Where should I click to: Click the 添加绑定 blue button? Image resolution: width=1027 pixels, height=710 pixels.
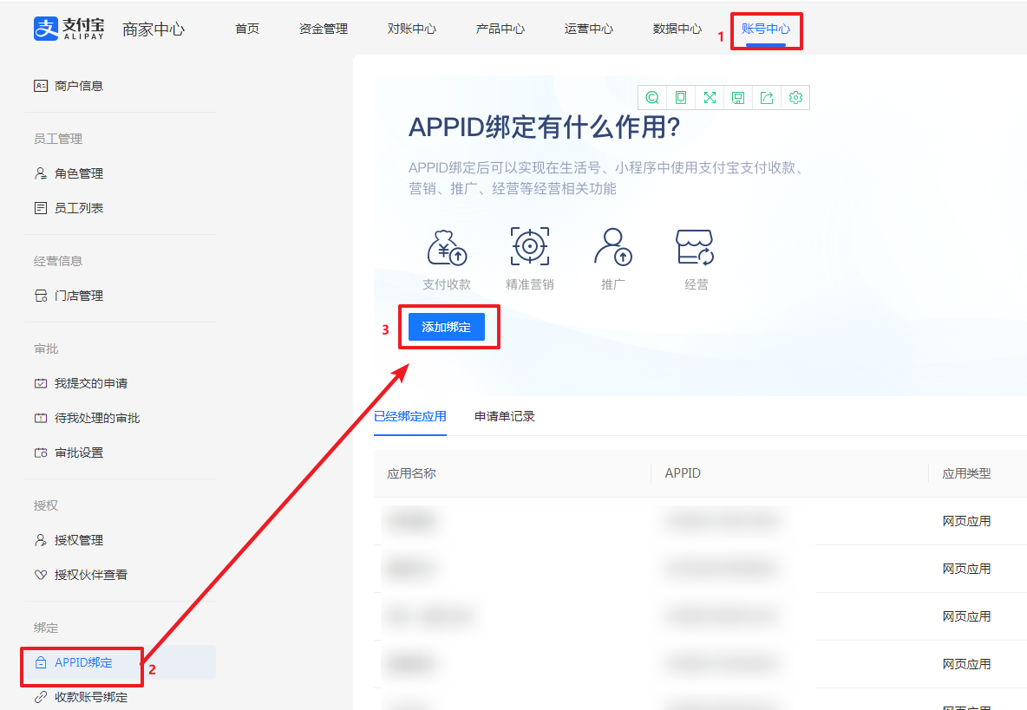click(447, 327)
